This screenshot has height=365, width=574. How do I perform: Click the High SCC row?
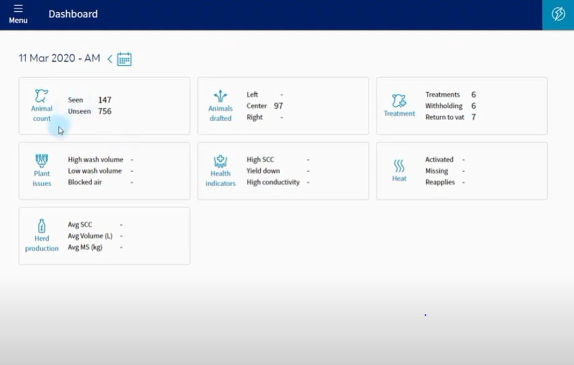pos(278,160)
